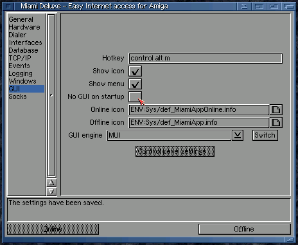Open the GUI engine dropdown arrow
298x245 pixels.
click(x=238, y=136)
